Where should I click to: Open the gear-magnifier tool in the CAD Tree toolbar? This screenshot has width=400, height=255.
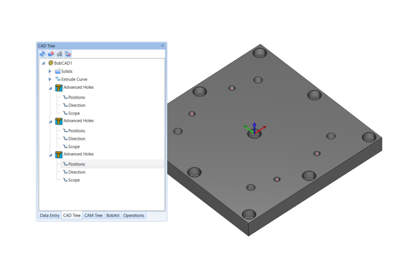pos(59,53)
